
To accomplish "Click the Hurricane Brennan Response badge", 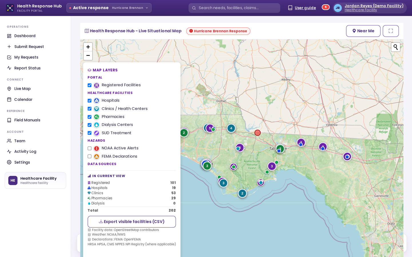I will (x=218, y=31).
